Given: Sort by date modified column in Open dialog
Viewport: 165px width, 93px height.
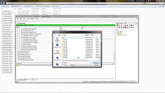Looking at the screenshot, I should coord(90,38).
